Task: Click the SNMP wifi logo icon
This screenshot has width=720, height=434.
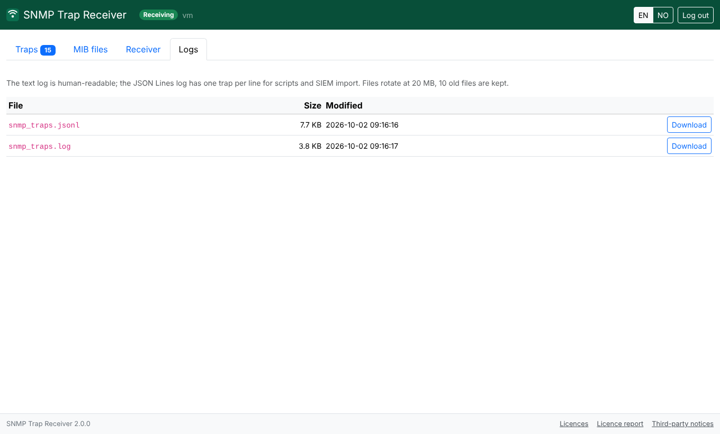Action: tap(13, 15)
